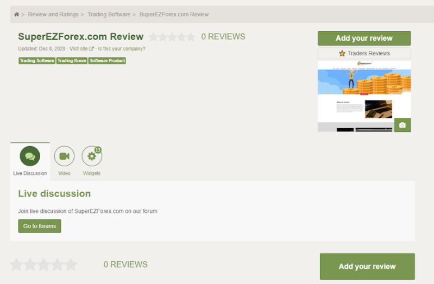Open the Live Discussion chat bubble icon
The height and width of the screenshot is (284, 434).
tap(30, 156)
